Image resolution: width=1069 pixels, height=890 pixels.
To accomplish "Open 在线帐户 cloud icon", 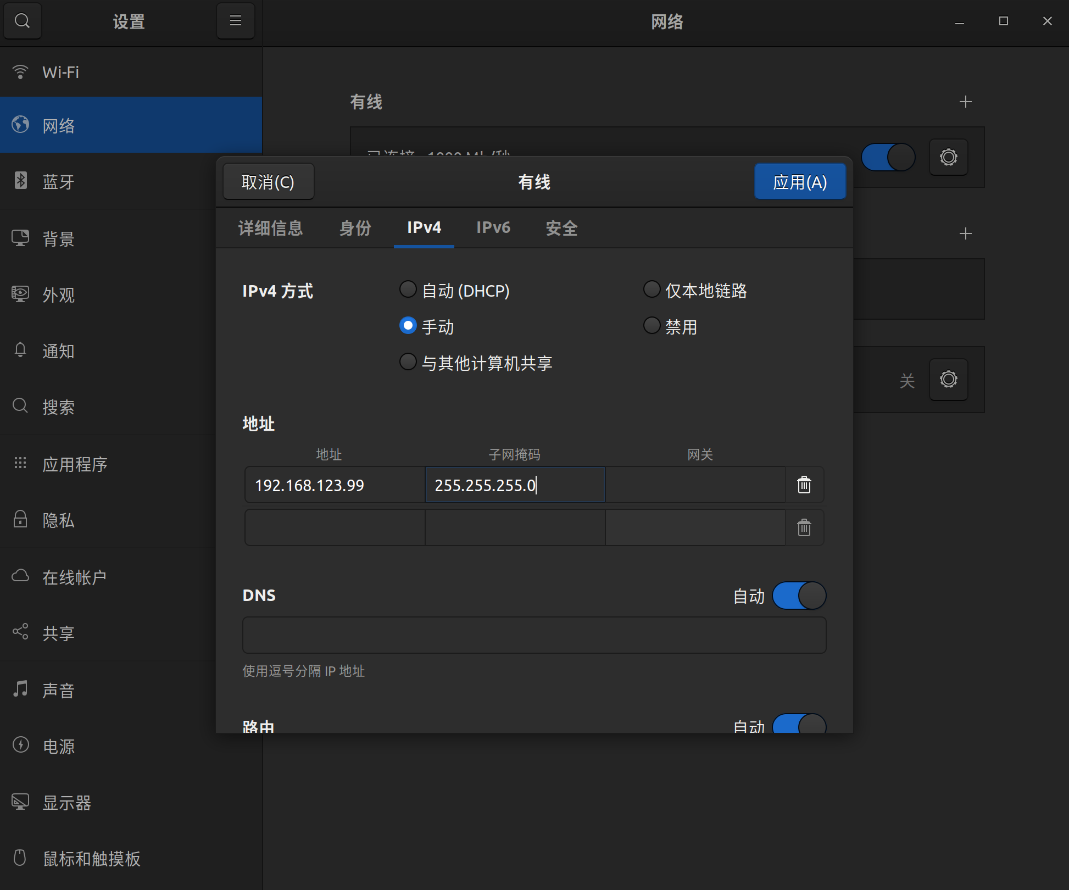I will tap(20, 576).
